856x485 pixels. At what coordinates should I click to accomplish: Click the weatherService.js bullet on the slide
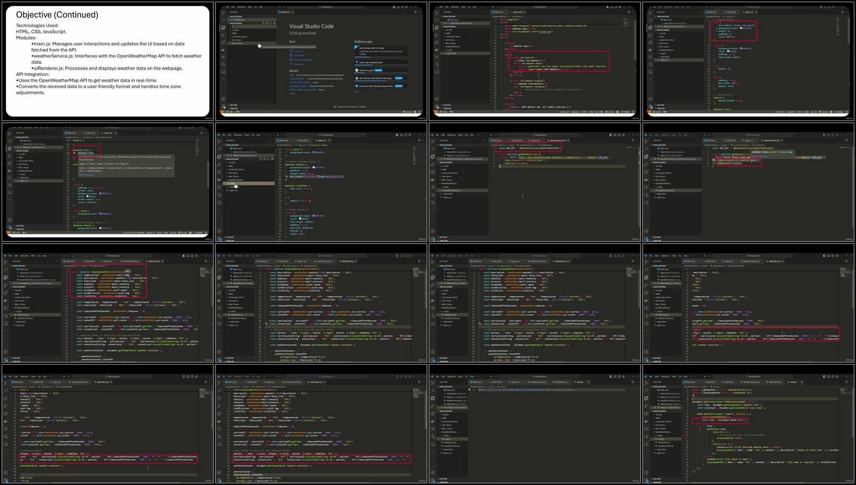117,59
